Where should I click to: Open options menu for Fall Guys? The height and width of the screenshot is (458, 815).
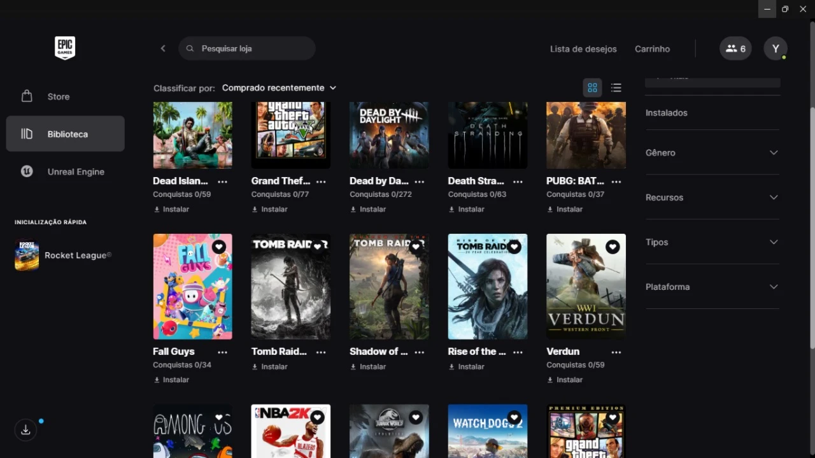click(x=222, y=352)
